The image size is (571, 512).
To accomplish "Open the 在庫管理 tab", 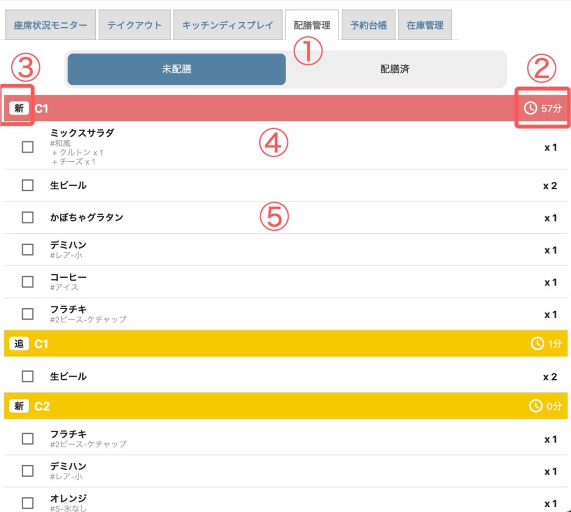I will [x=425, y=25].
